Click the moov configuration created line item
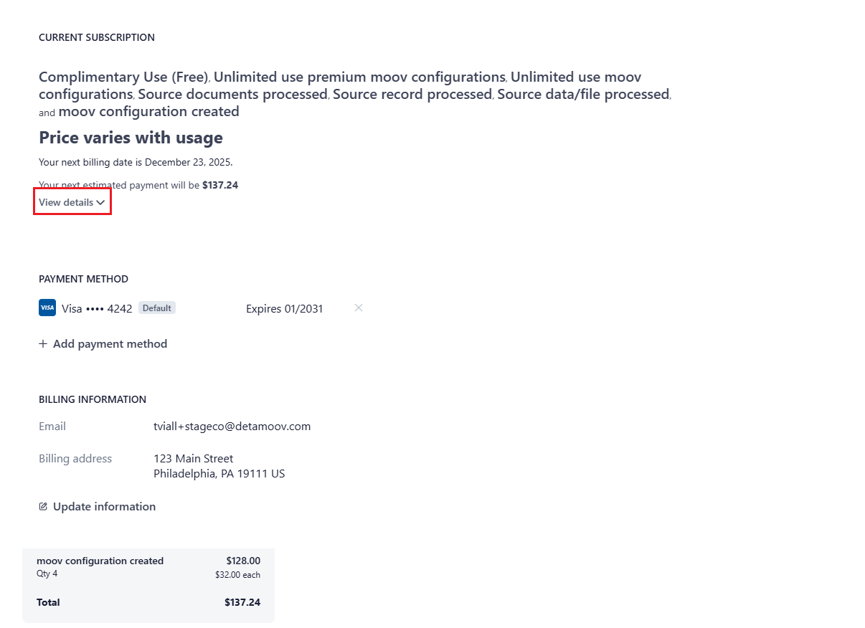Image resolution: width=865 pixels, height=628 pixels. pyautogui.click(x=100, y=561)
